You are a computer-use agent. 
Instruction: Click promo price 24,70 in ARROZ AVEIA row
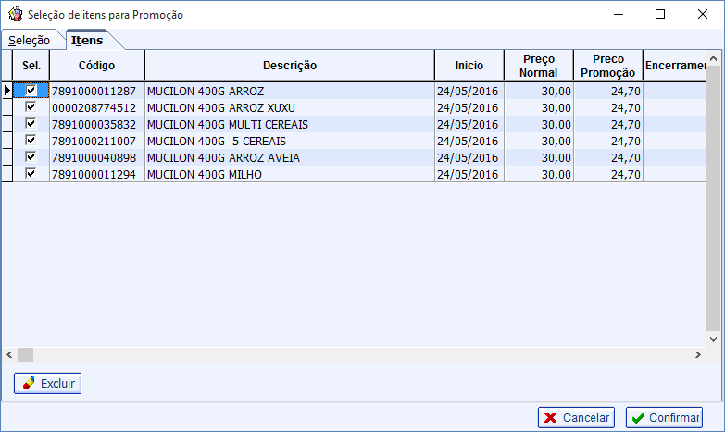coord(608,157)
